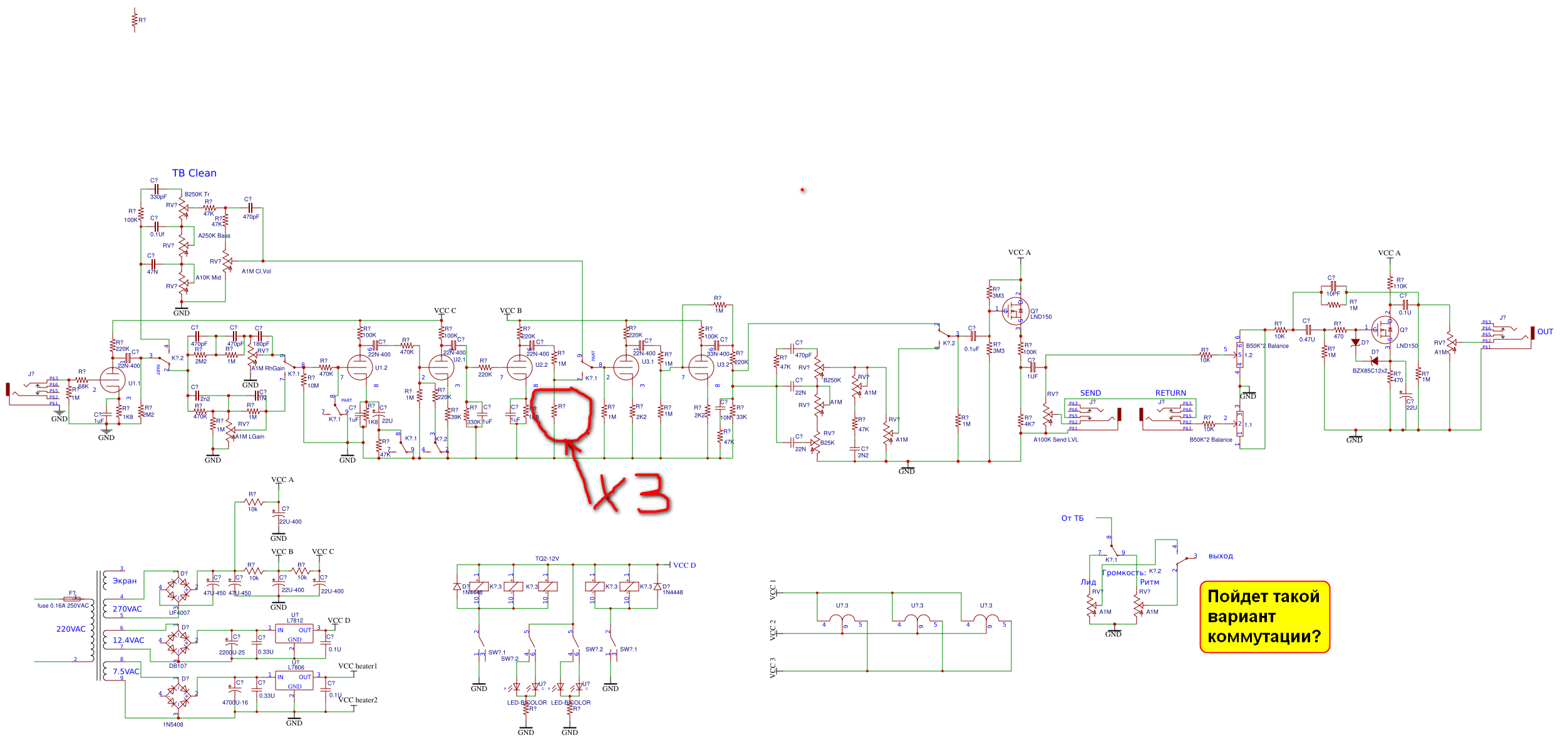Click the red hand-drawn x3 annotation
This screenshot has height=743, width=1560.
pos(633,493)
